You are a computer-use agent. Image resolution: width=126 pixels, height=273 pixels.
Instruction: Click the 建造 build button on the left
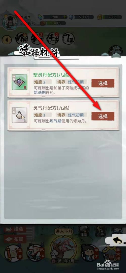(15, 229)
